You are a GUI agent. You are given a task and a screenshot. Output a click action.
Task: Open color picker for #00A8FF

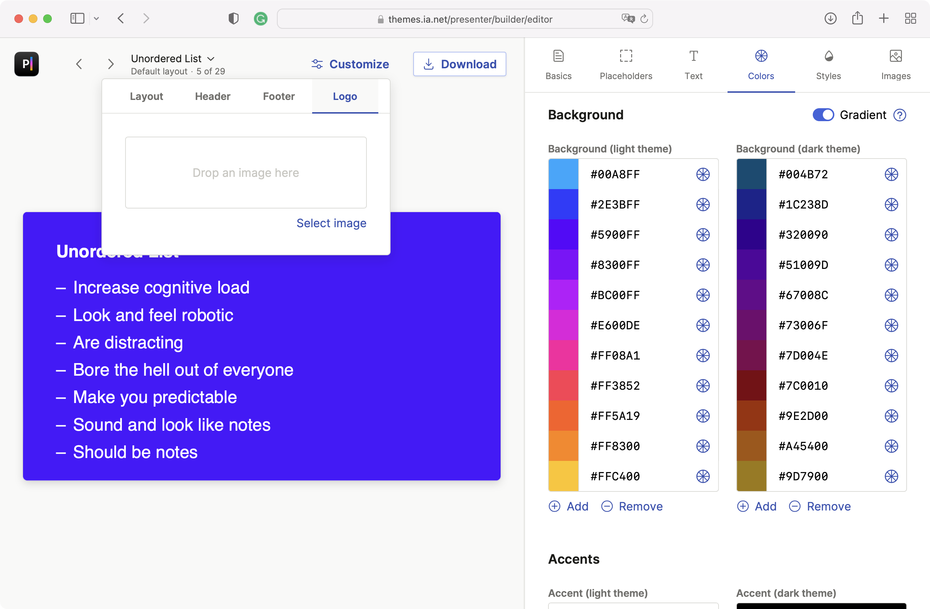point(703,174)
